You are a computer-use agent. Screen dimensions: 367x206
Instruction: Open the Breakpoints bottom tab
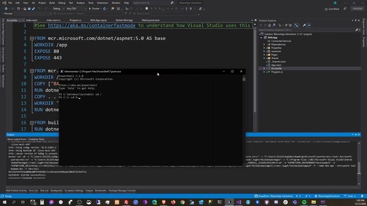(x=56, y=191)
